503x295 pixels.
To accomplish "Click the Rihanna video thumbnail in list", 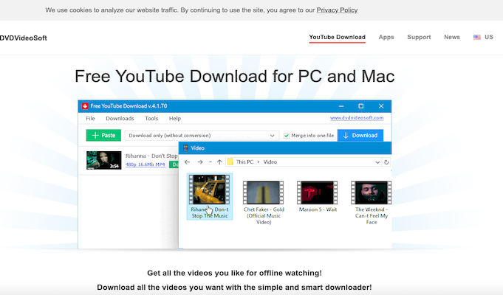I will (104, 160).
